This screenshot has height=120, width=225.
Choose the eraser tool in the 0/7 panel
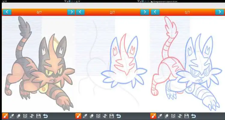[18, 116]
